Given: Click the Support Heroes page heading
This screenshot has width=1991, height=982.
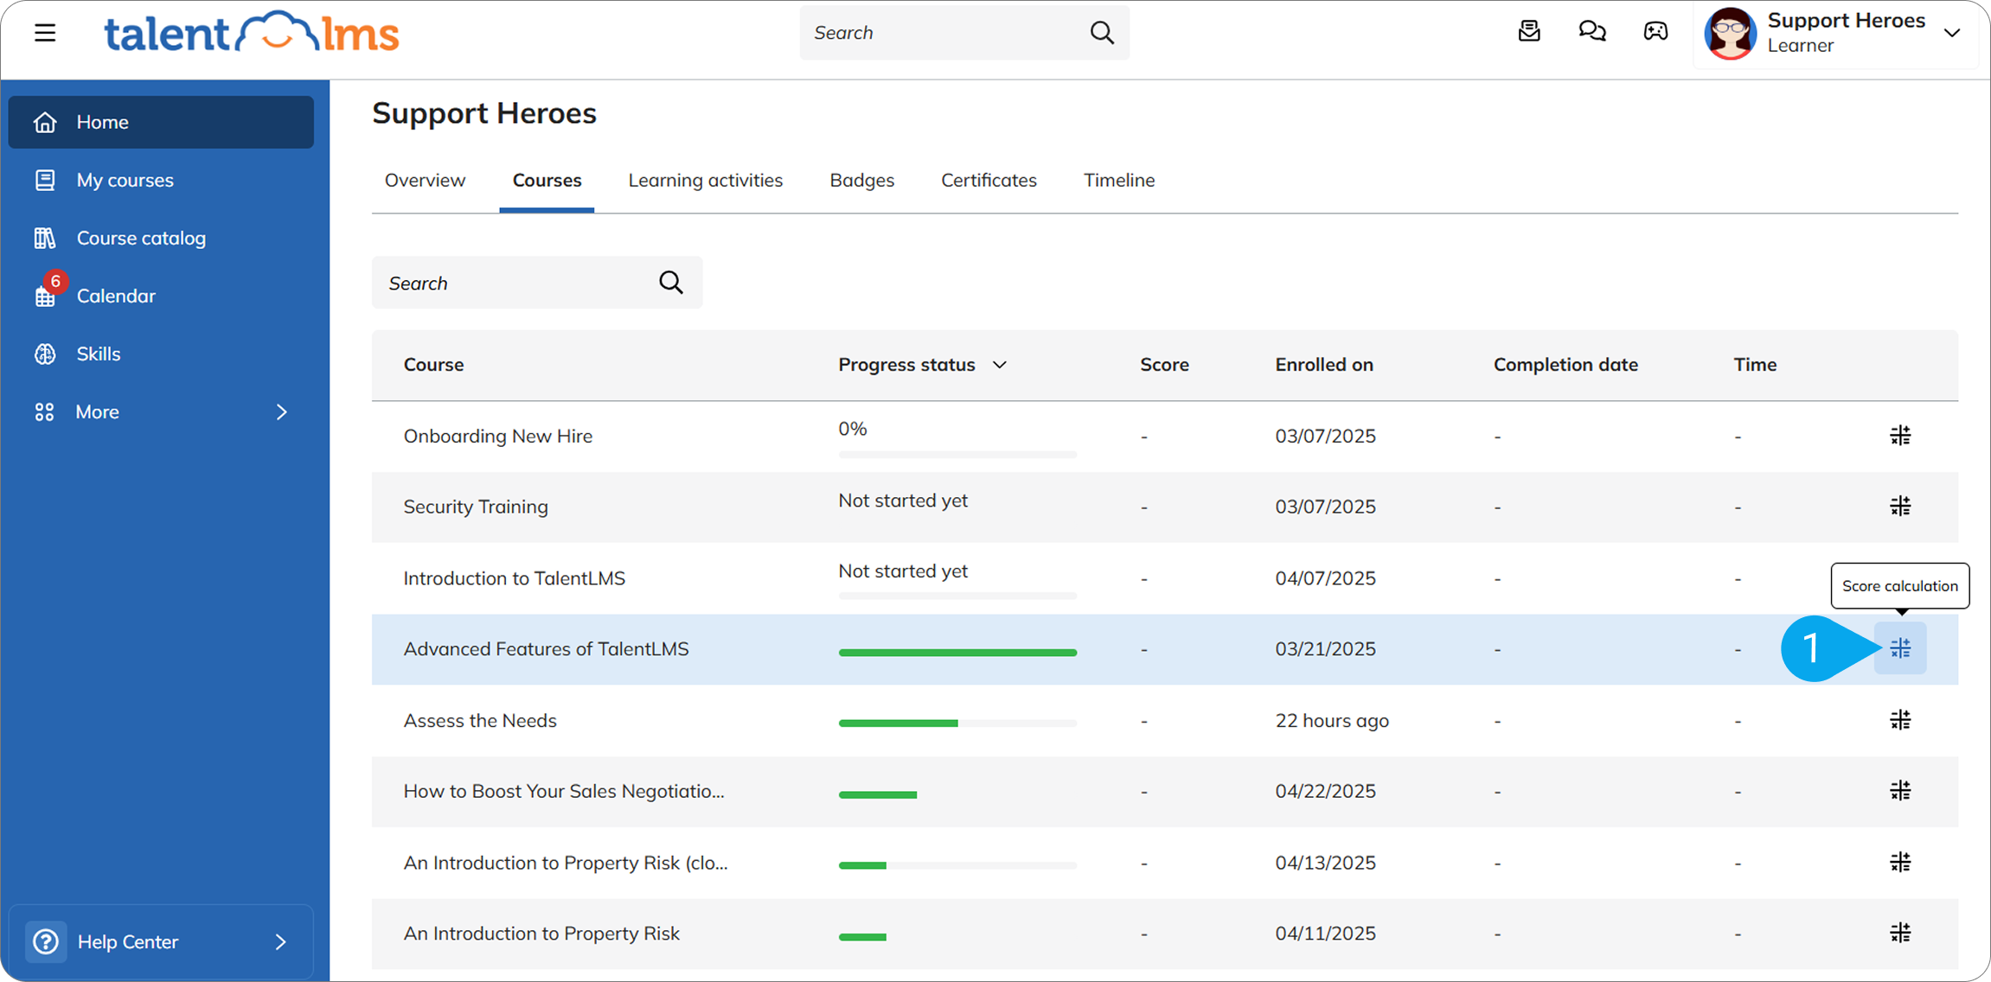Looking at the screenshot, I should tap(484, 113).
